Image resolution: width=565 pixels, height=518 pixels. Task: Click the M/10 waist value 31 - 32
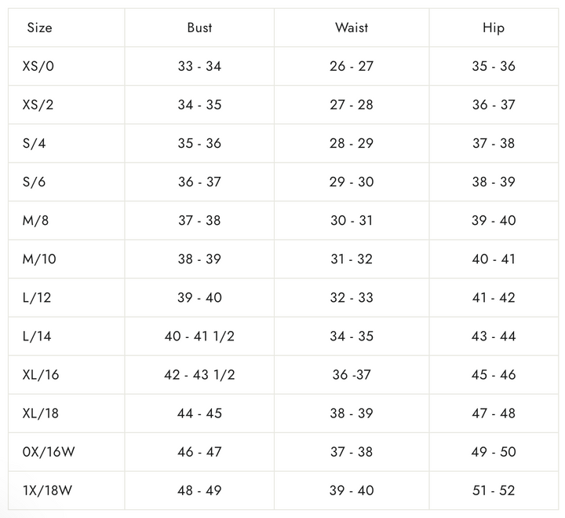(x=352, y=259)
